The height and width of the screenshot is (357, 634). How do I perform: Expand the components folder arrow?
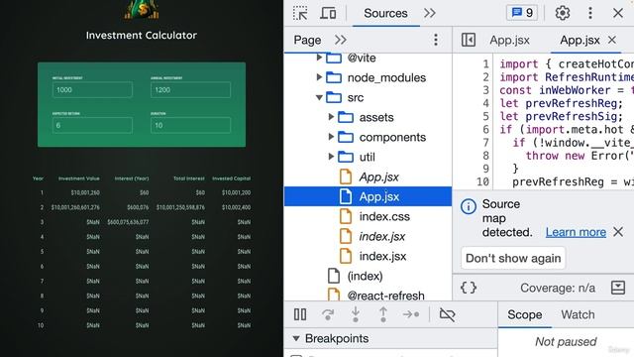[x=331, y=137]
